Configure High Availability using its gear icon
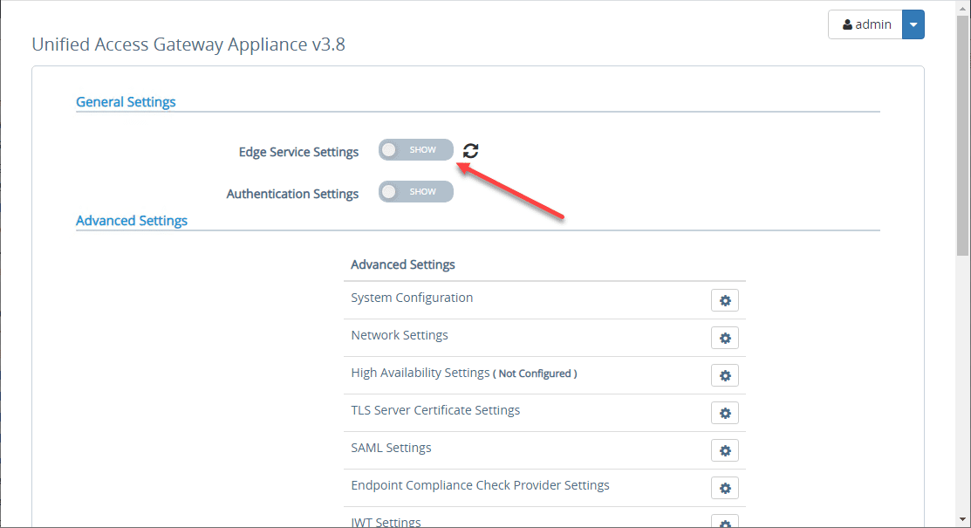Image resolution: width=971 pixels, height=528 pixels. (725, 375)
